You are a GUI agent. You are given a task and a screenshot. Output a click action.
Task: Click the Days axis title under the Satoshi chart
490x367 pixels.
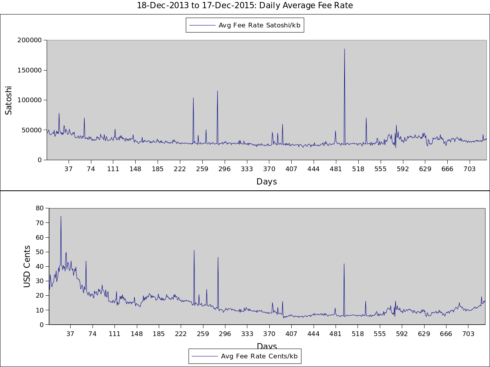(267, 182)
